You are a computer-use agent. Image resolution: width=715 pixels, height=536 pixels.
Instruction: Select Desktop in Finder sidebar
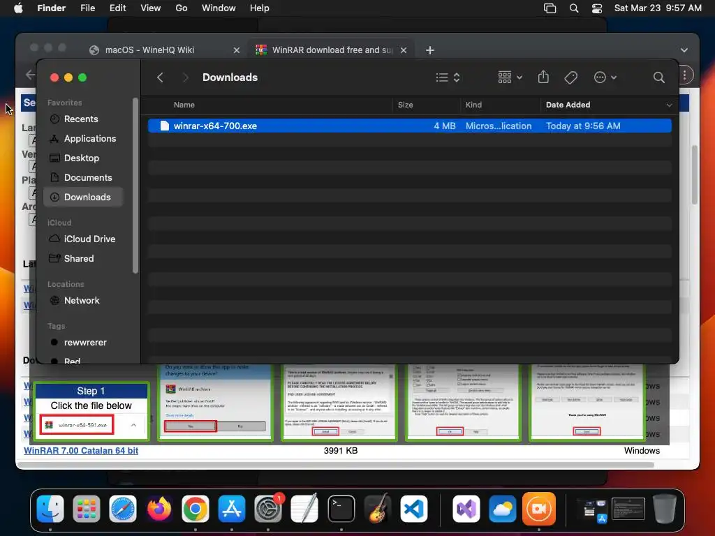click(82, 158)
